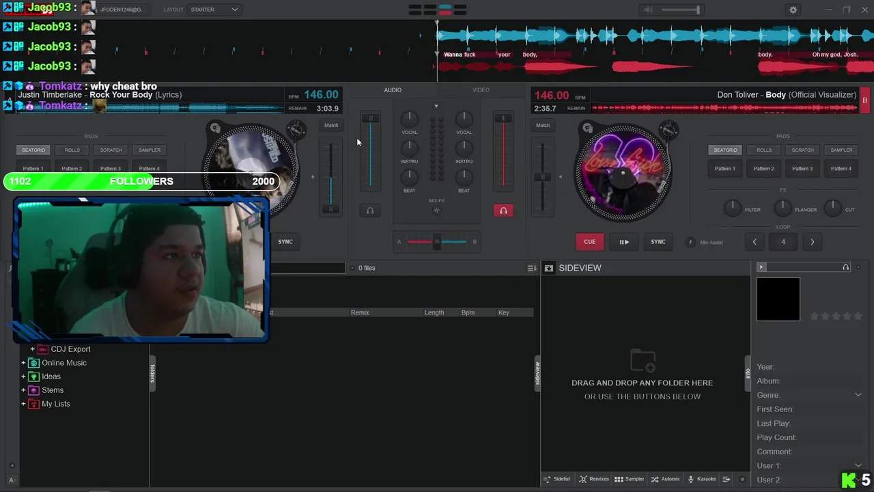Viewport: 874px width, 492px height.
Task: Open the Automix shuffle icon
Action: 655,479
